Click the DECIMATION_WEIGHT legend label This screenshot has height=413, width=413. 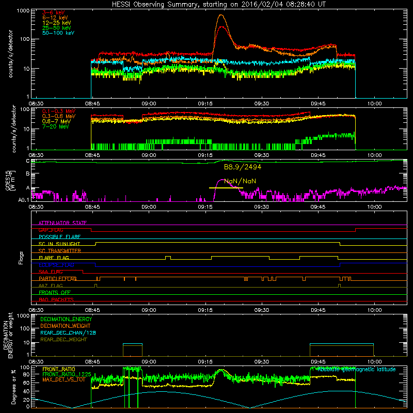(x=66, y=326)
